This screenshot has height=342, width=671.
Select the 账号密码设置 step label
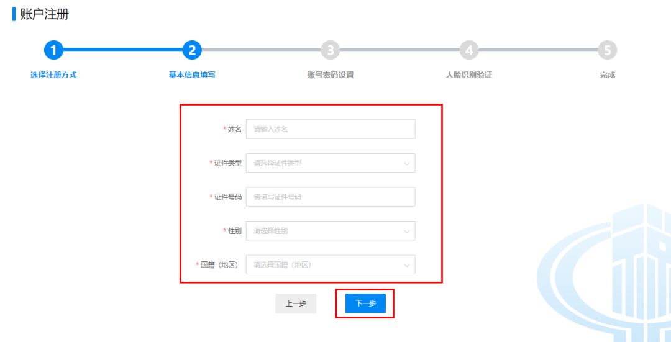(x=331, y=75)
